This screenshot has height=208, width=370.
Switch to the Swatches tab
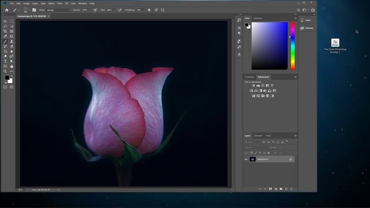[257, 18]
